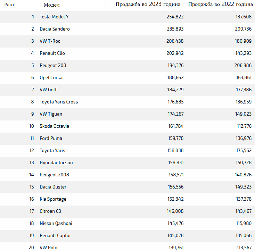The image size is (255, 251).
Task: Click the Ford Puma row label
Action: [x=51, y=139]
